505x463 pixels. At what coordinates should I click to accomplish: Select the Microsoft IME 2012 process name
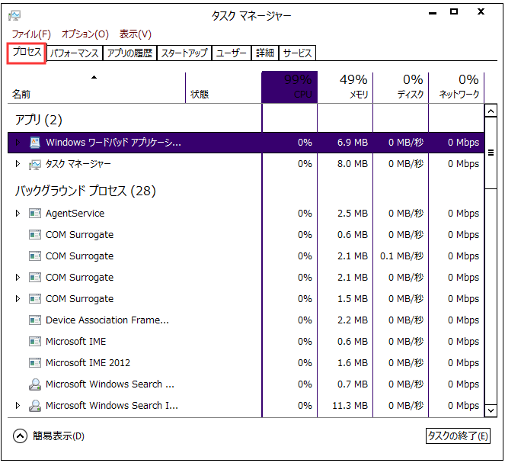coord(88,363)
